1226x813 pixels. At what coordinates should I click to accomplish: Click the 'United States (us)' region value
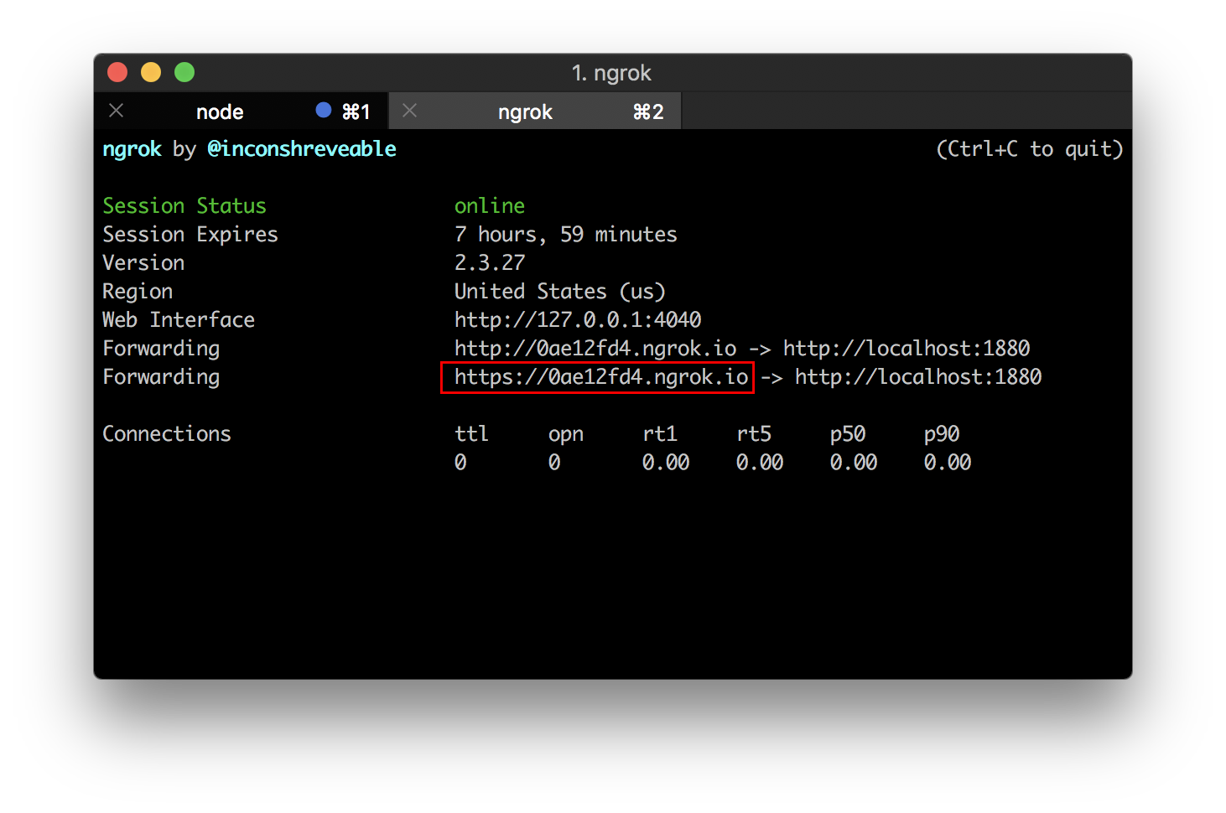(x=560, y=292)
